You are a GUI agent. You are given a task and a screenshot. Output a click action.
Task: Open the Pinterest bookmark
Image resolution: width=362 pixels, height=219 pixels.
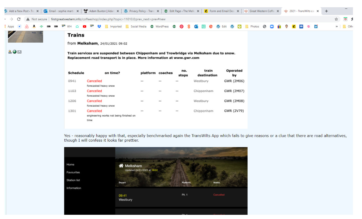point(182,27)
